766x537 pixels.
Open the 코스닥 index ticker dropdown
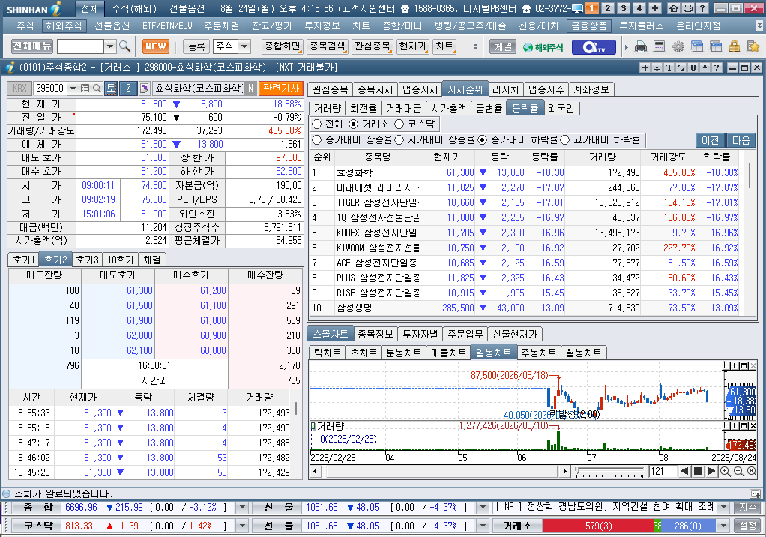click(x=242, y=526)
